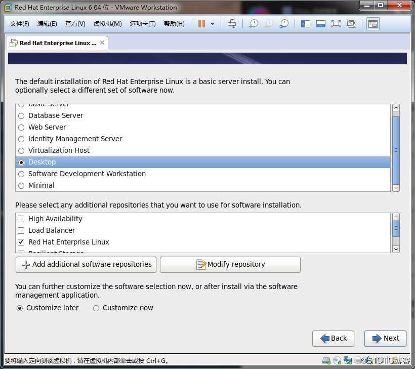
Task: Click the repository list scroll up arrow
Action: pyautogui.click(x=396, y=216)
